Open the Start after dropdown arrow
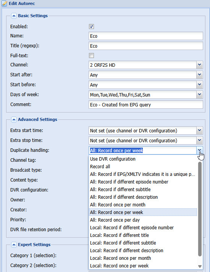Viewport: 210px width, 272px height. click(200, 75)
